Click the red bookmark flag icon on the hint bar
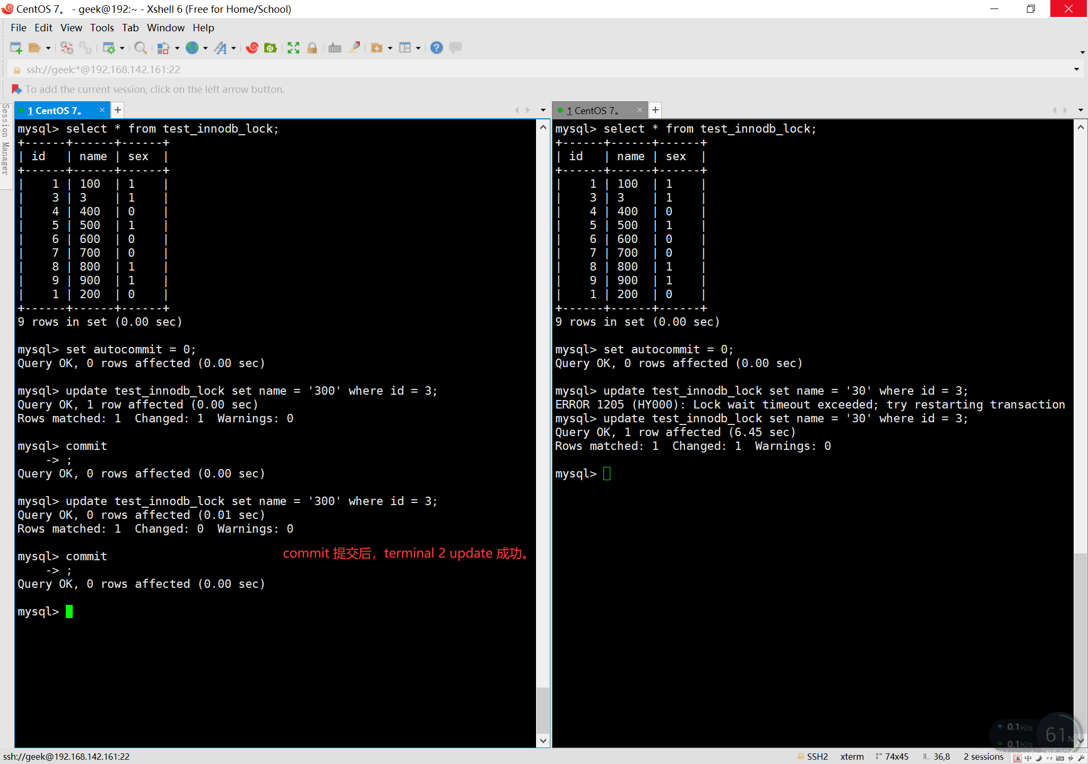This screenshot has width=1088, height=764. pyautogui.click(x=16, y=89)
